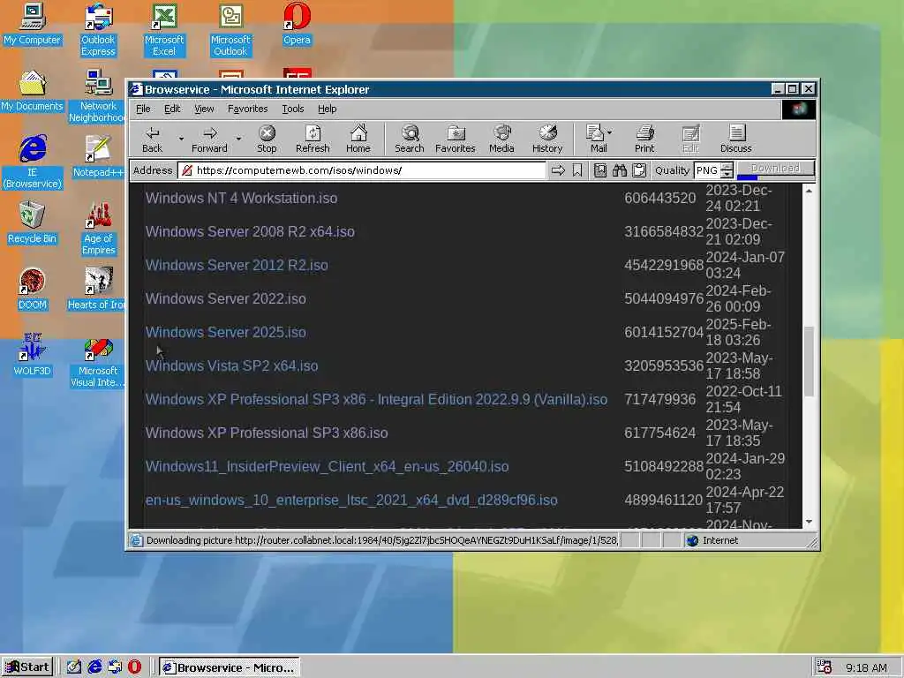Click the vertical scrollbar thumb
The height and width of the screenshot is (678, 904).
809,361
